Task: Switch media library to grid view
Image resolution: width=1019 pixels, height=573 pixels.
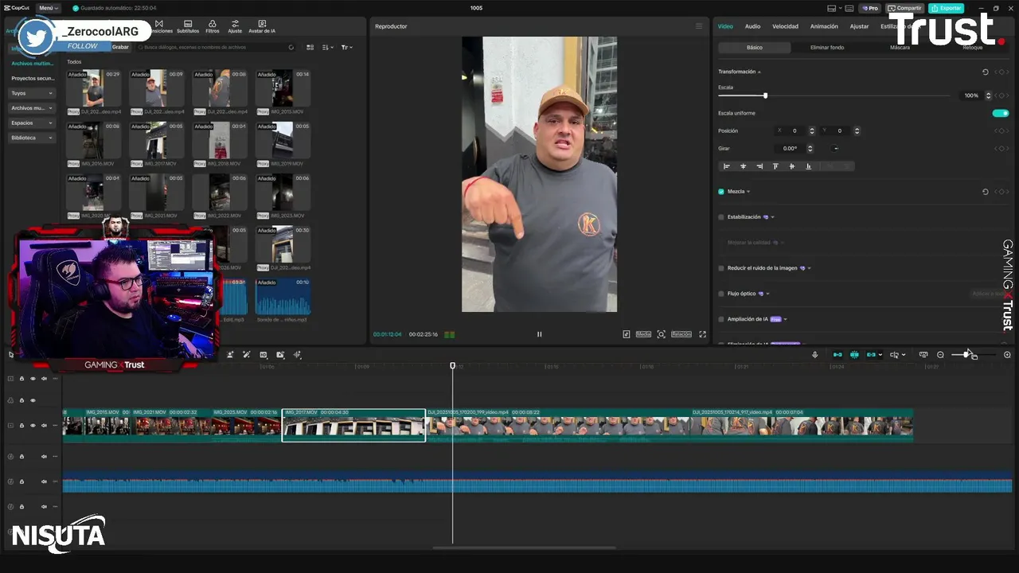Action: coord(310,48)
